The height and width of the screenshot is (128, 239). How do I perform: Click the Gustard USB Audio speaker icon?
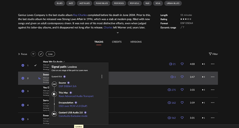[x=54, y=114]
